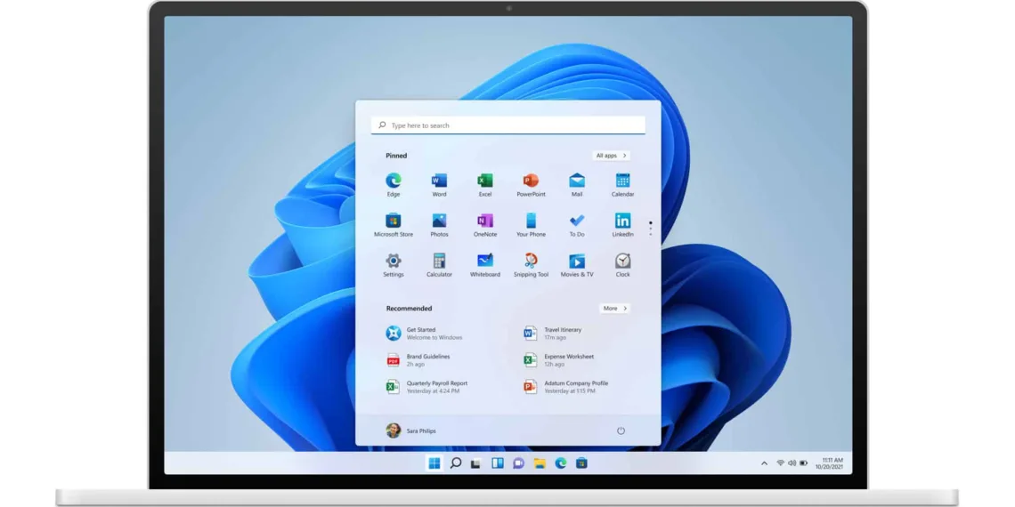The width and height of the screenshot is (1015, 507).
Task: Open Microsoft Store from pinned apps
Action: (x=393, y=221)
